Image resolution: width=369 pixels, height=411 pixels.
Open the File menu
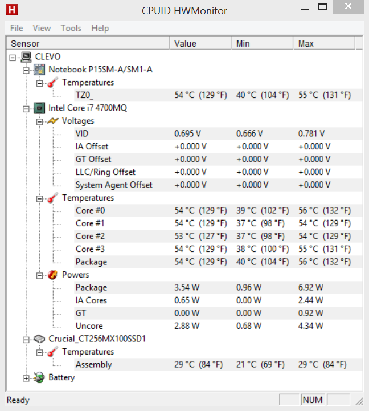pos(17,28)
